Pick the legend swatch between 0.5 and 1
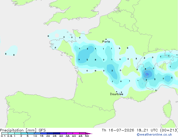178x137 pixels. [x=11, y=133]
